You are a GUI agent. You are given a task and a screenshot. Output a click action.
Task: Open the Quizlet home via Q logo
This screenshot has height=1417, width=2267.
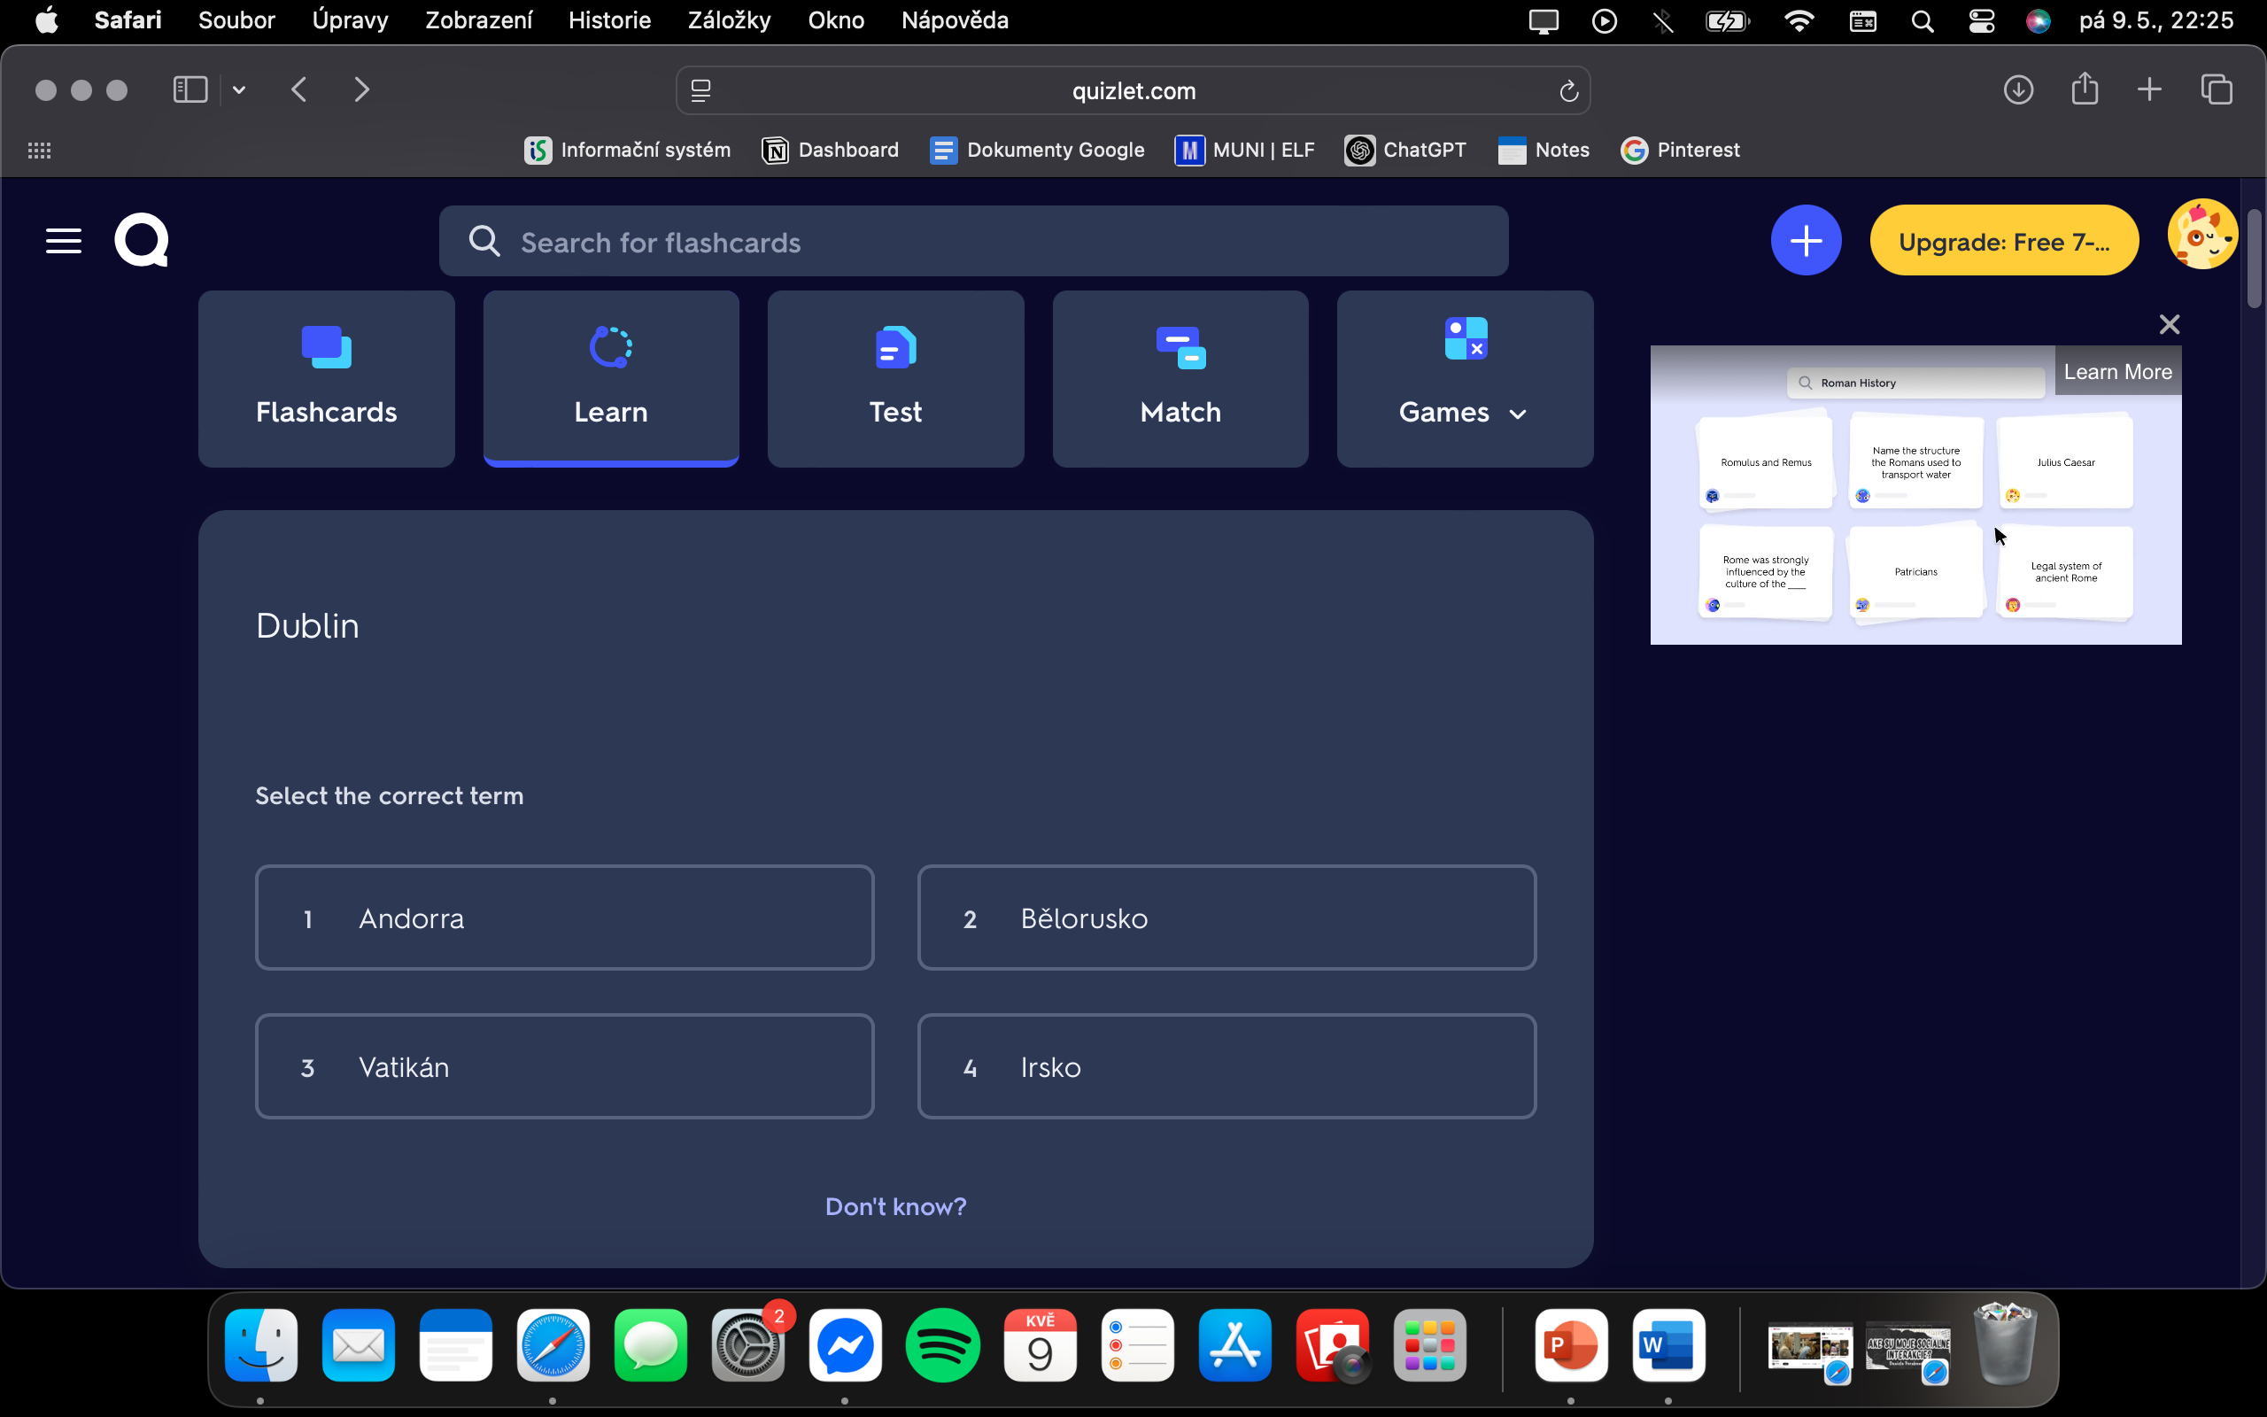click(141, 240)
